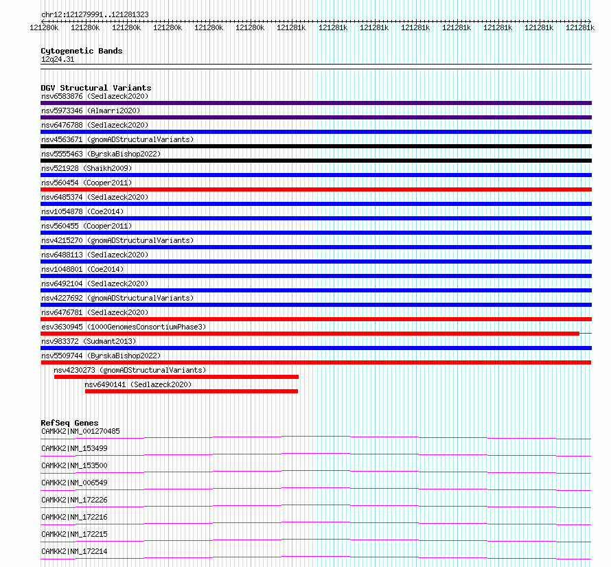Click the short red bar under nsv6490141
The width and height of the screenshot is (611, 567).
pyautogui.click(x=192, y=391)
